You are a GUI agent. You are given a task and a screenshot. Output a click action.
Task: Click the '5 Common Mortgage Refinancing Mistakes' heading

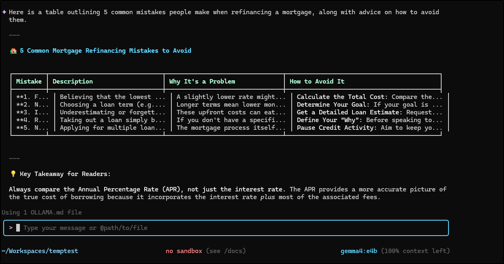click(x=105, y=51)
